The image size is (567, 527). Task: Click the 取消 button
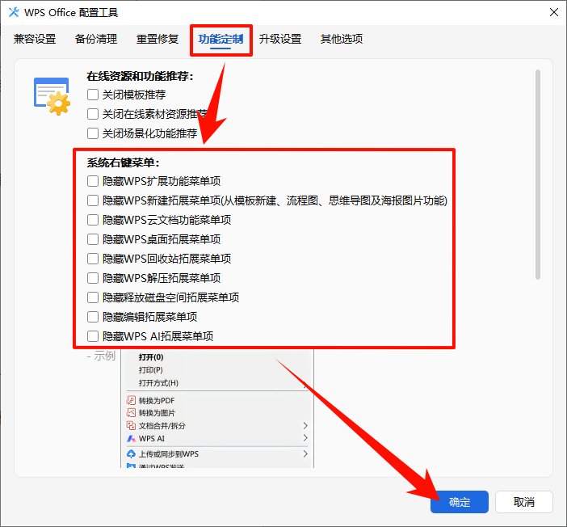(x=524, y=502)
